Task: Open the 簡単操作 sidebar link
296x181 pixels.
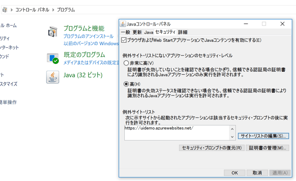Action: coord(8,102)
